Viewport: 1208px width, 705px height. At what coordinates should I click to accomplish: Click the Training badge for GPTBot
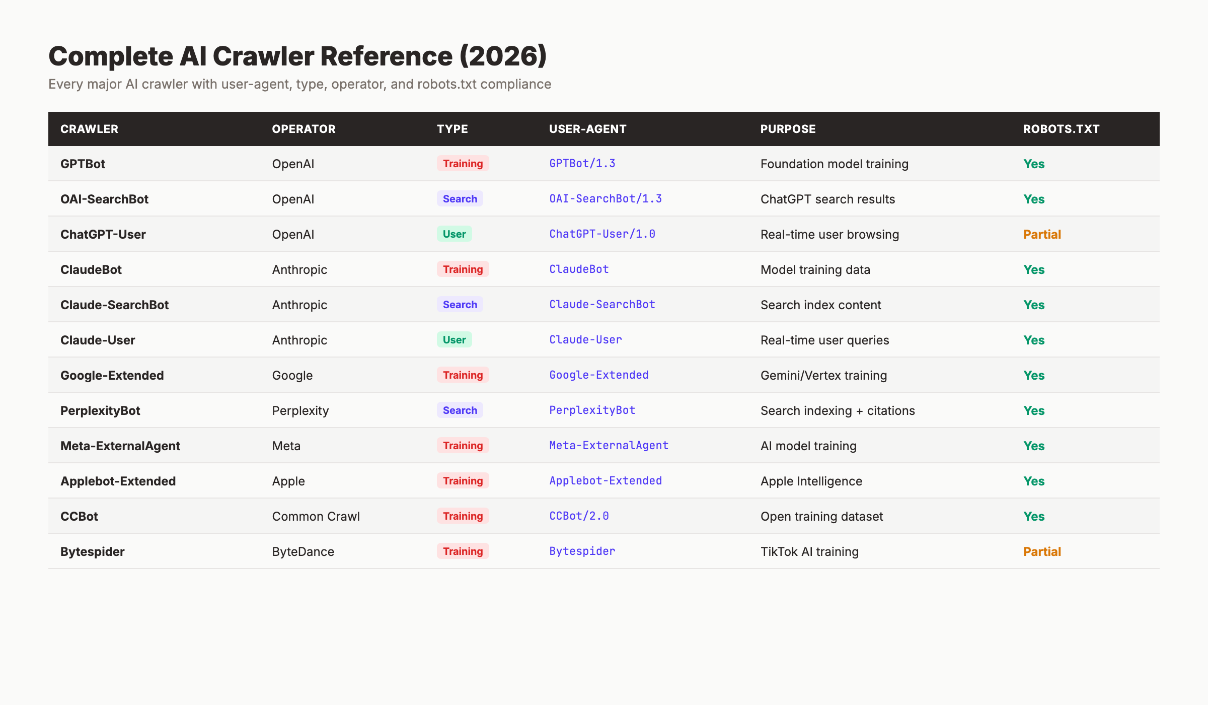coord(463,163)
